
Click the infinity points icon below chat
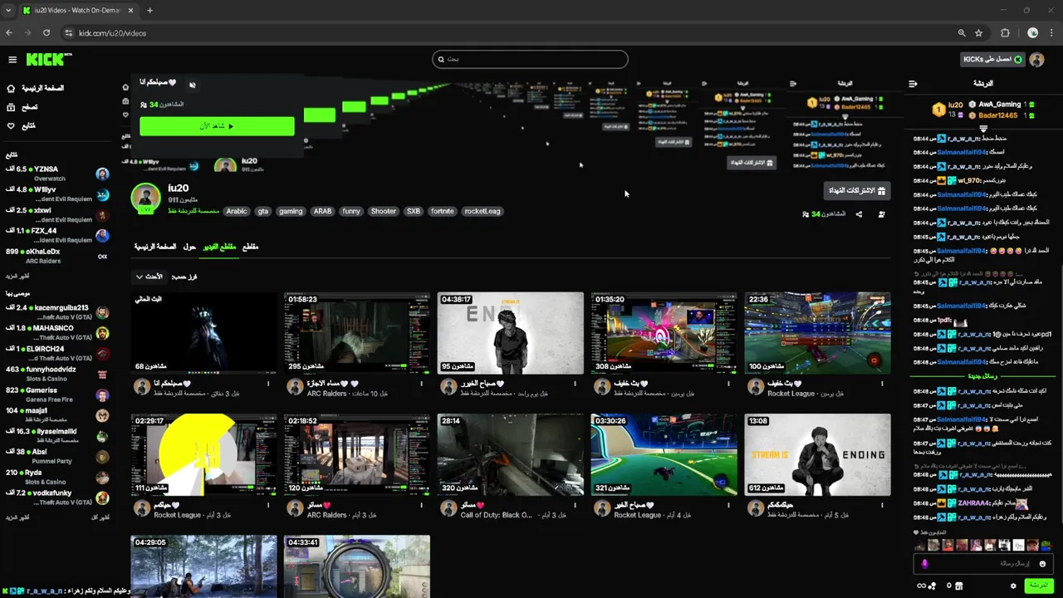click(x=922, y=586)
